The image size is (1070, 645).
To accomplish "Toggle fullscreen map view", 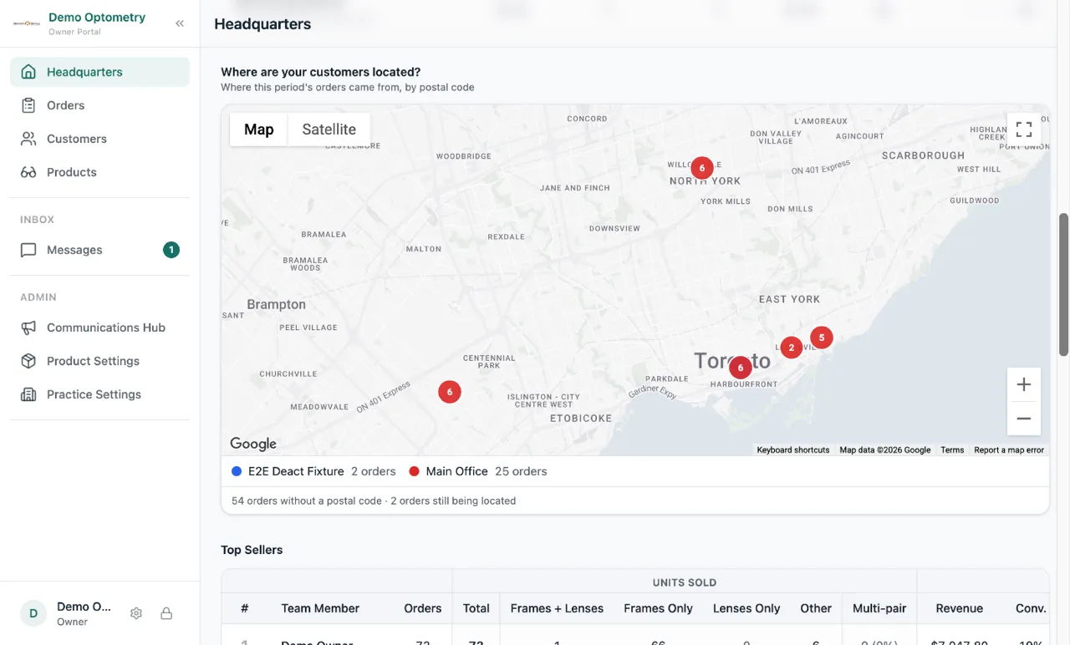I will coord(1024,130).
